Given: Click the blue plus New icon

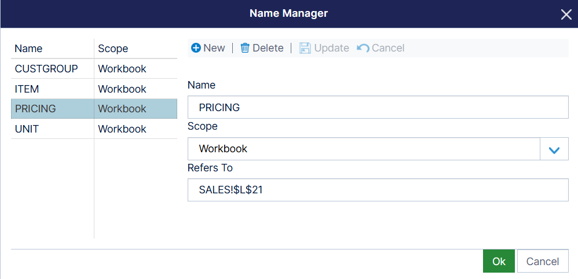Looking at the screenshot, I should 196,48.
